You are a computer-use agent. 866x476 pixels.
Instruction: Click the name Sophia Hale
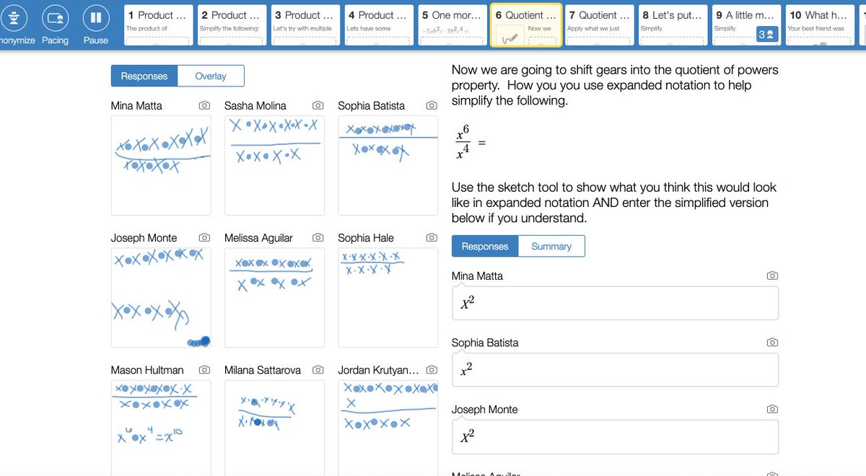click(365, 237)
